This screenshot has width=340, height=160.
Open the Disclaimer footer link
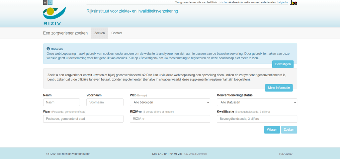pyautogui.click(x=286, y=154)
